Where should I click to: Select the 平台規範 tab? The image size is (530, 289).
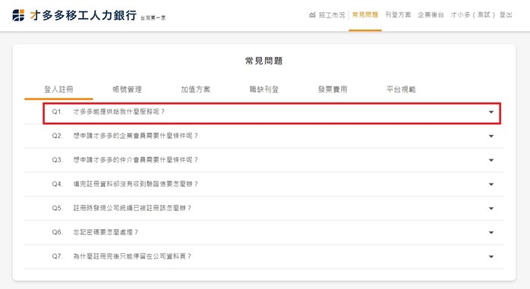[401, 90]
